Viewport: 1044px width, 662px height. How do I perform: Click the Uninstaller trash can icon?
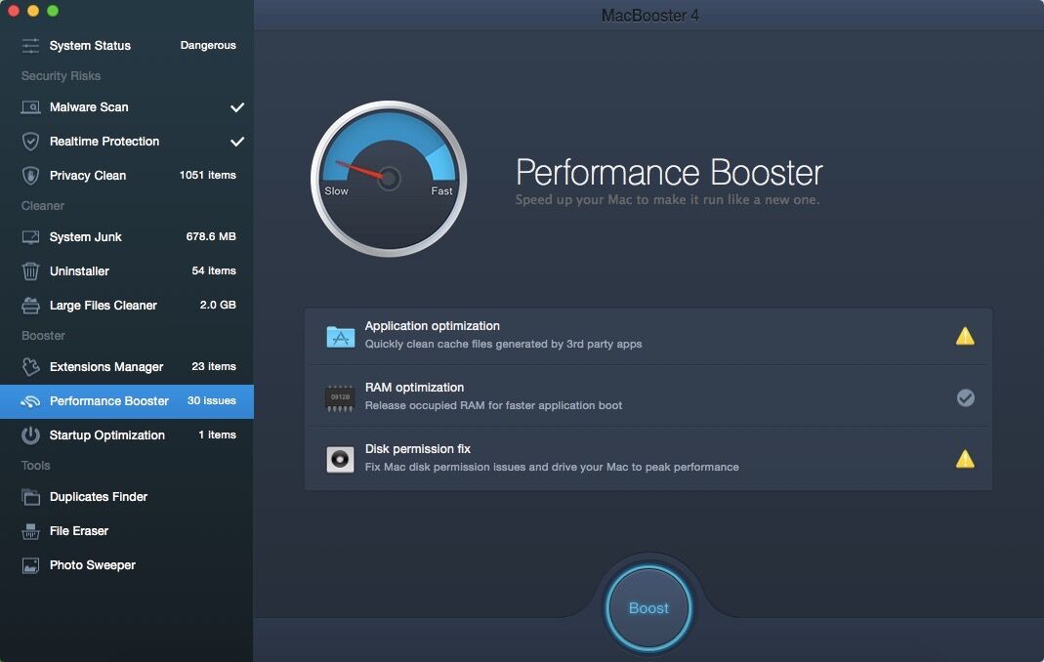30,271
